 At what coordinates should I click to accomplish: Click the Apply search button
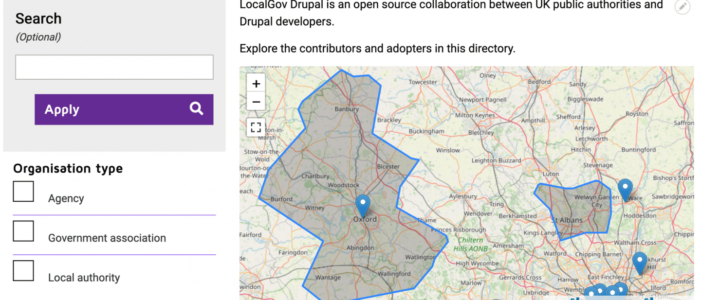(124, 109)
